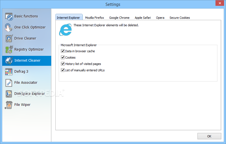Click the Defrag 3 colored grid icon
The width and height of the screenshot is (226, 144).
[x=9, y=72]
